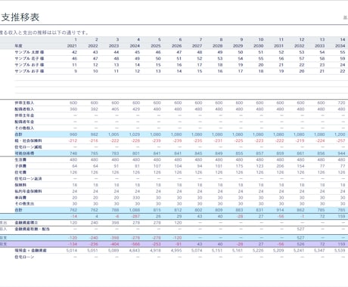
Task: Select the 2030 year column header
Action: tap(259, 46)
